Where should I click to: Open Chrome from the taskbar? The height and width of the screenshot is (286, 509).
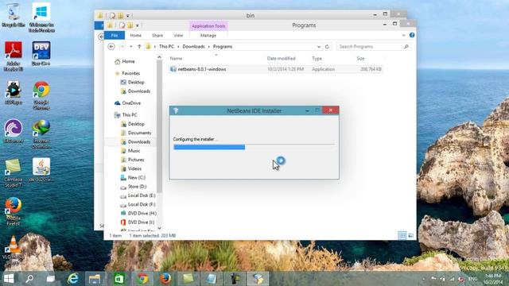[142, 279]
